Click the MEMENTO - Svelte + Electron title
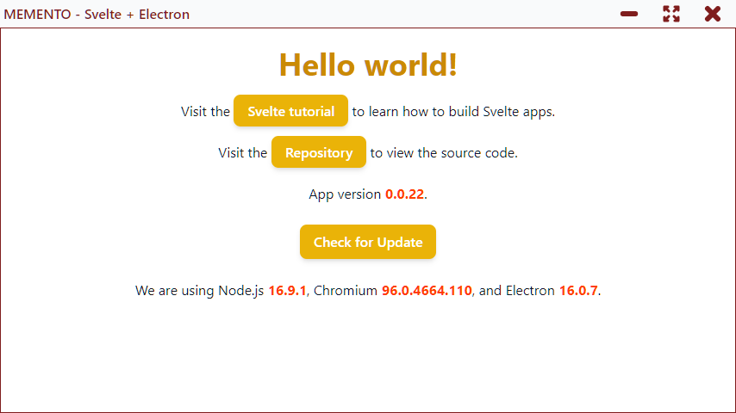 click(x=97, y=14)
